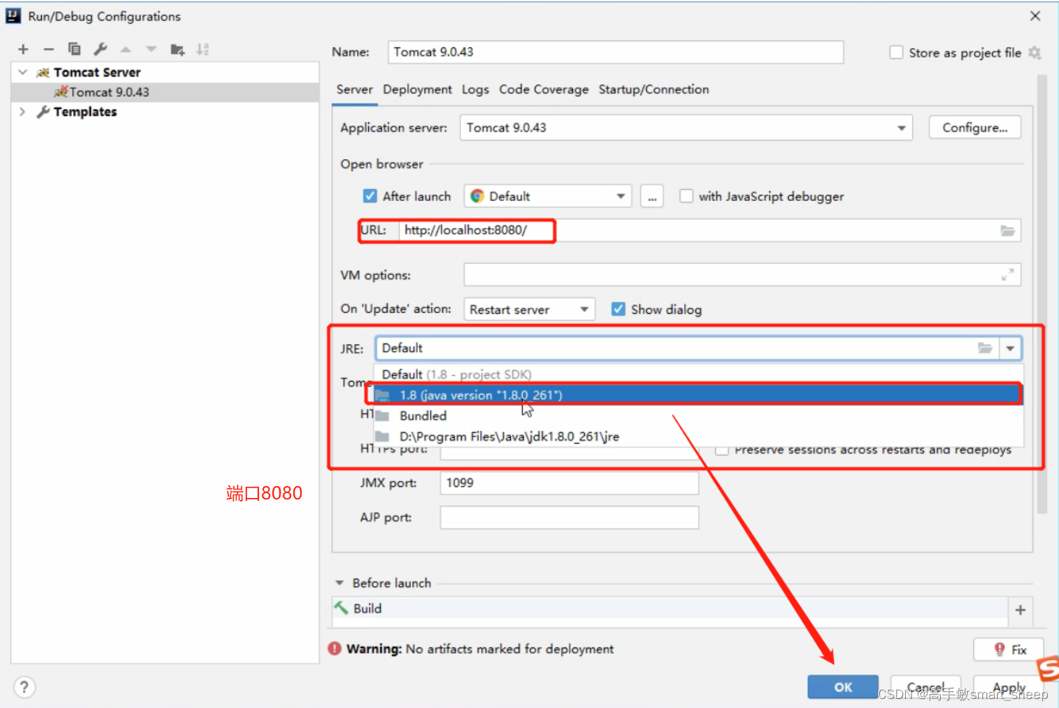The height and width of the screenshot is (708, 1059).
Task: Switch to the Server tab
Action: click(354, 90)
